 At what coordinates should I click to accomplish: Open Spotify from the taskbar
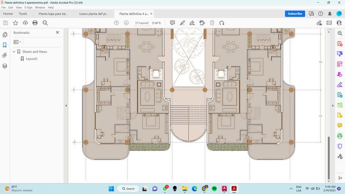(x=214, y=189)
